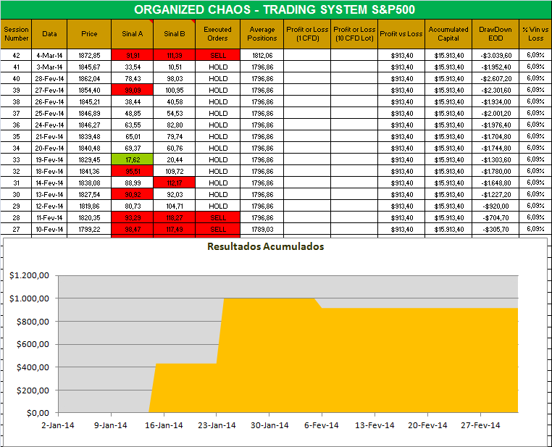Select red Sinal A cell 95,51
Viewport: 552px width, 447px height.
[x=133, y=172]
